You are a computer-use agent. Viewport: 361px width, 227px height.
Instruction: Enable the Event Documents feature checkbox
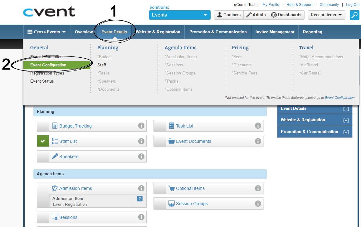point(160,141)
